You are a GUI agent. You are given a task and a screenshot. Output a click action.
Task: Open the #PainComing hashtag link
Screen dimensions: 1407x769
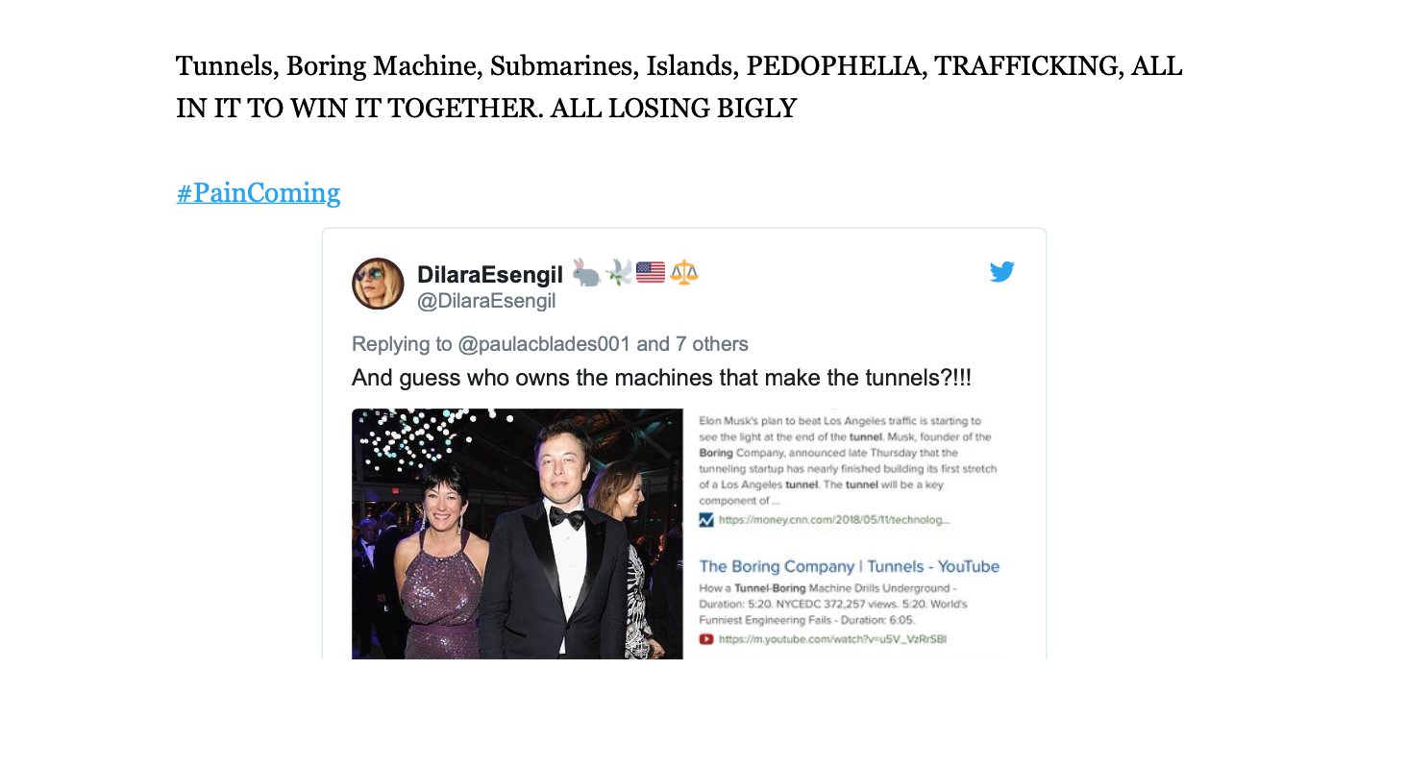click(x=259, y=193)
